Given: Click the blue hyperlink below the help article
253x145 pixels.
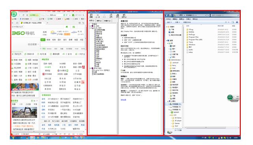Looking at the screenshot, I should [124, 100].
